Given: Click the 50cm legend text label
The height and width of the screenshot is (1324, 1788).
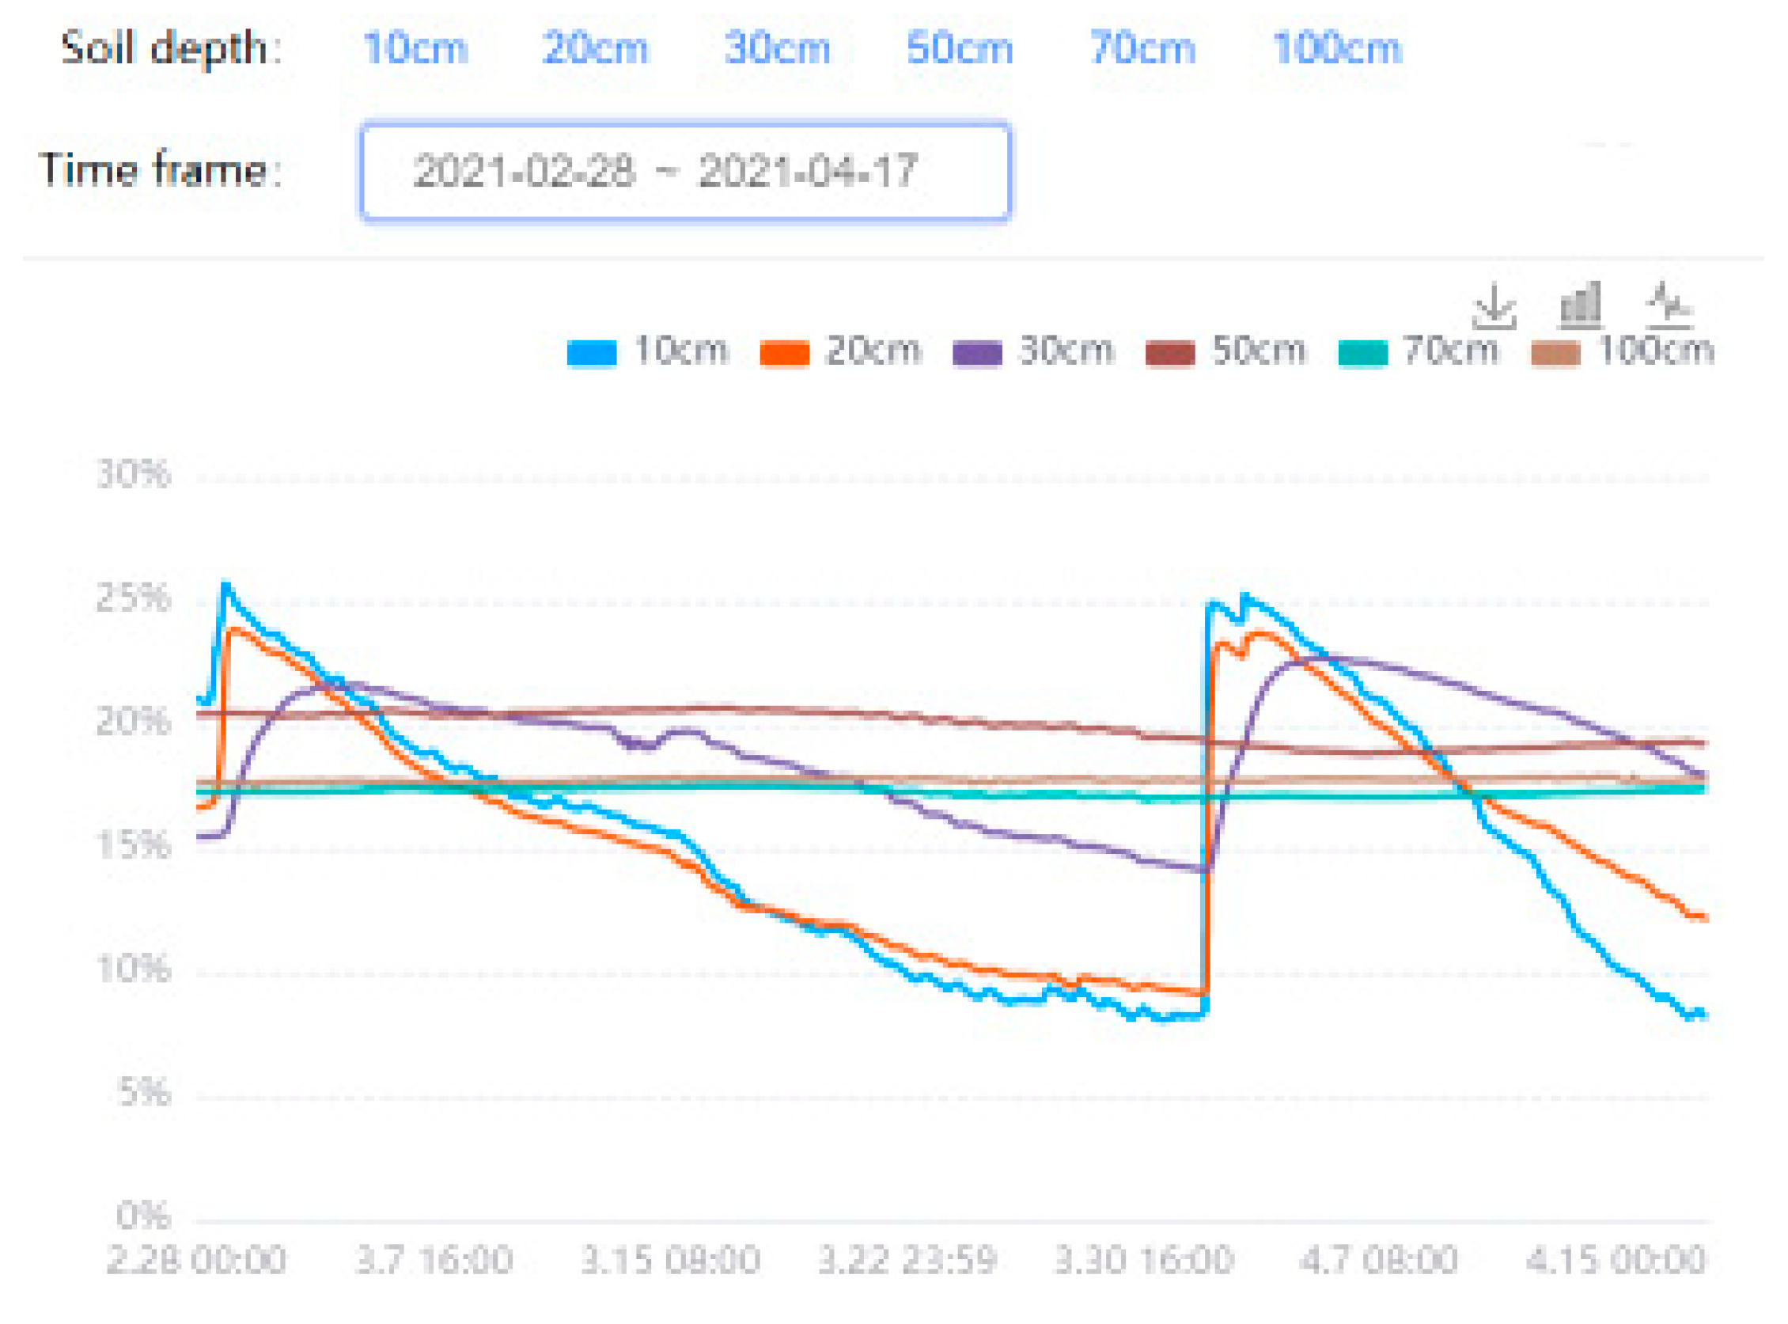Looking at the screenshot, I should pos(1259,351).
